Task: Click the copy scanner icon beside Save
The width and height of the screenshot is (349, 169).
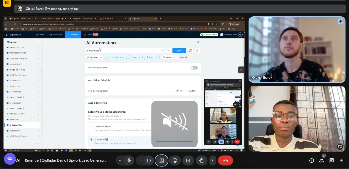Action: pyautogui.click(x=190, y=51)
